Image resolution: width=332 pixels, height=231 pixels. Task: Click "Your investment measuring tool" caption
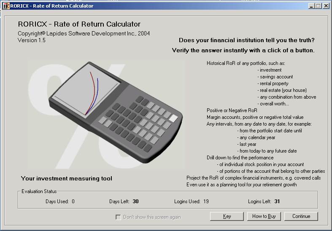point(67,179)
